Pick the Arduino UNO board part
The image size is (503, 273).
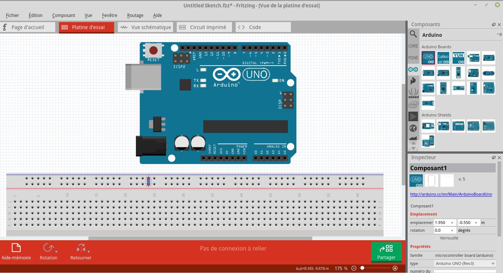pyautogui.click(x=428, y=58)
